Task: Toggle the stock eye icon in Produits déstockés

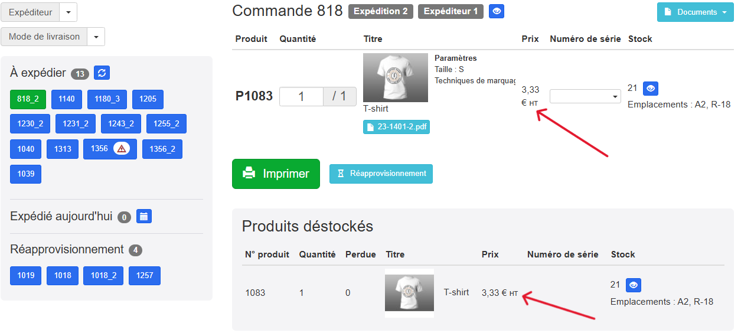Action: click(x=634, y=285)
